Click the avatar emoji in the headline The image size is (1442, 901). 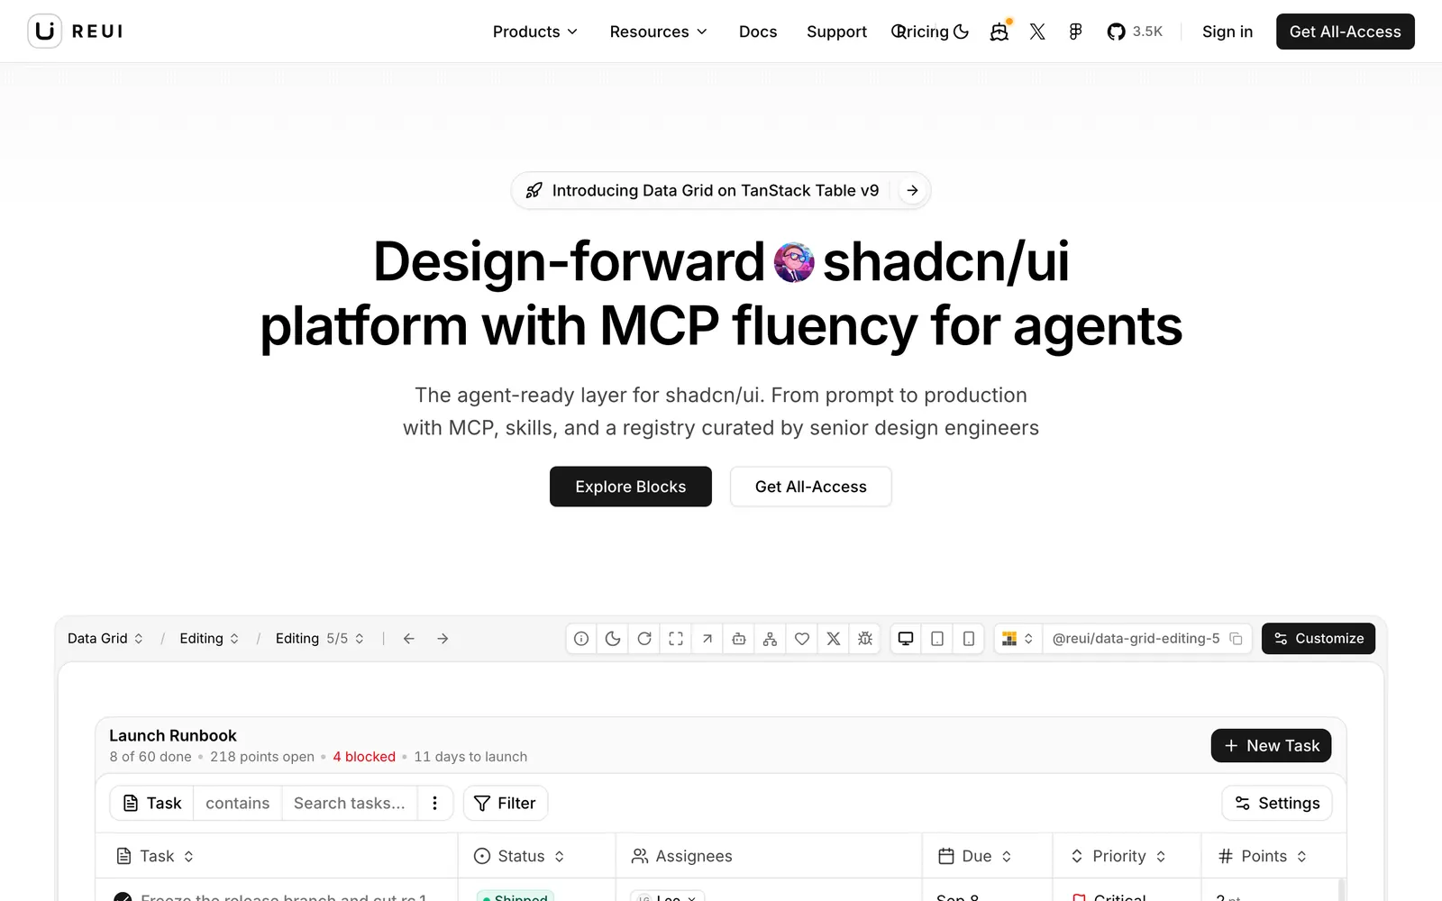point(794,262)
